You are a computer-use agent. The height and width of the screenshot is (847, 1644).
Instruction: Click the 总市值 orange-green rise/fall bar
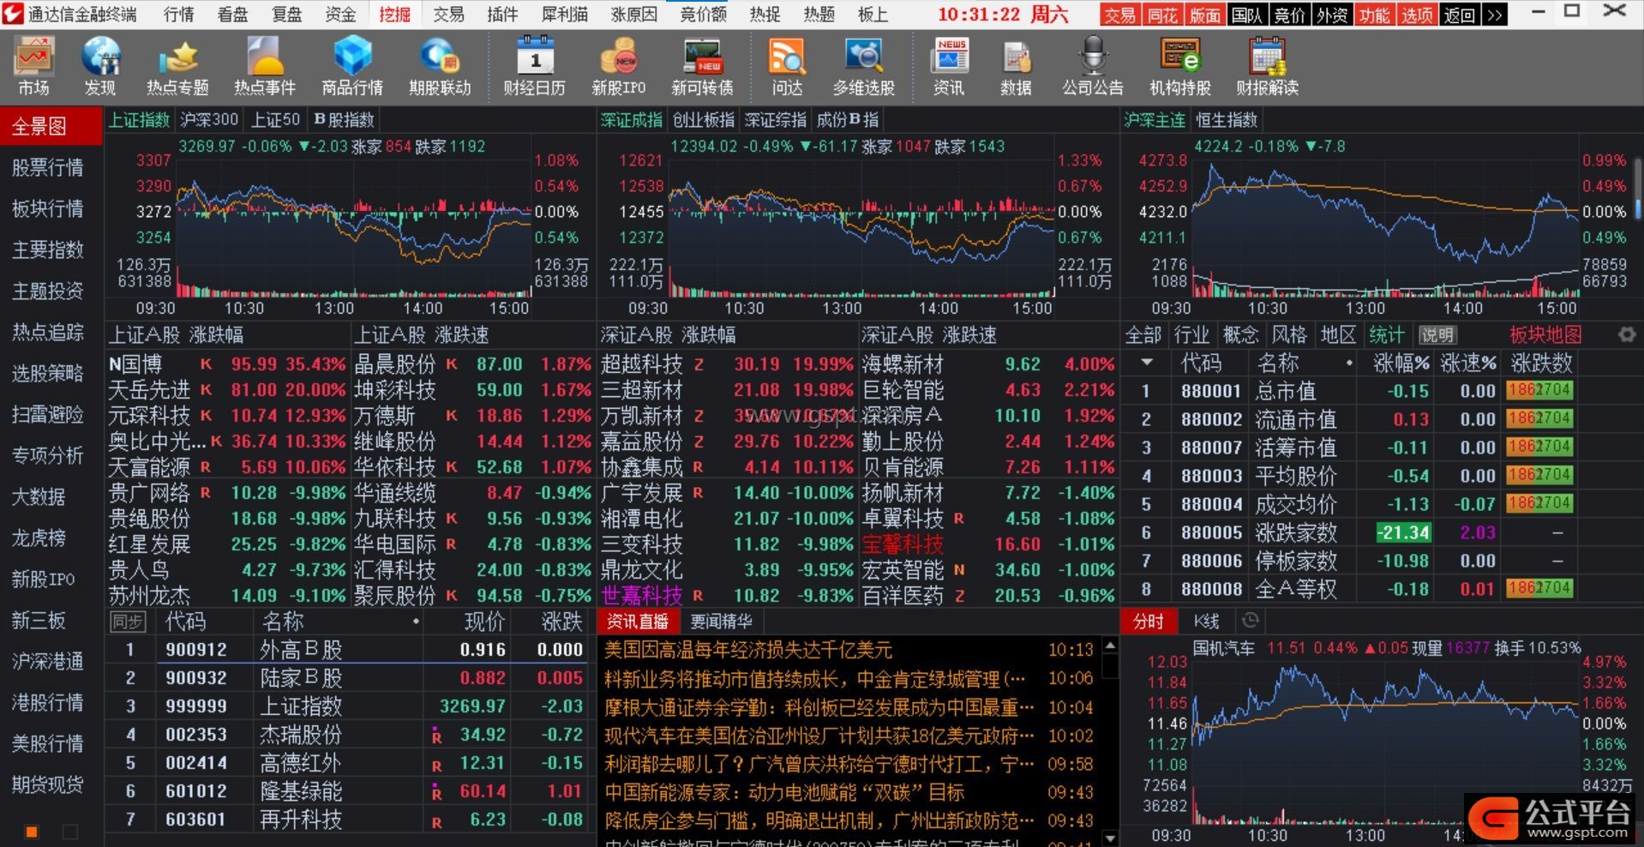coord(1539,391)
